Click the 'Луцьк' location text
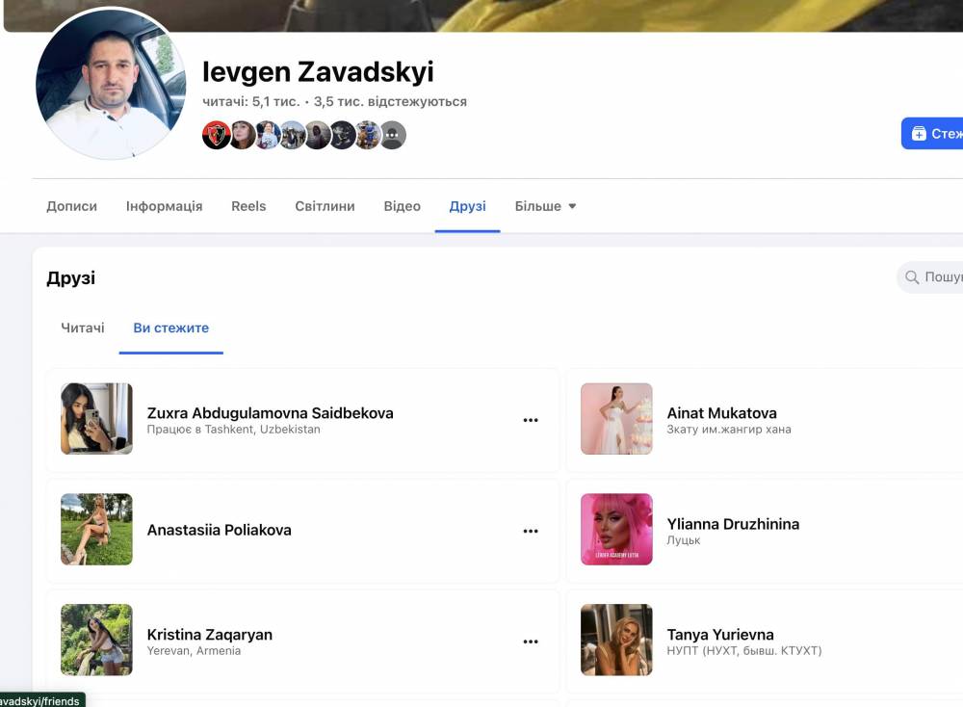963x707 pixels. point(684,540)
